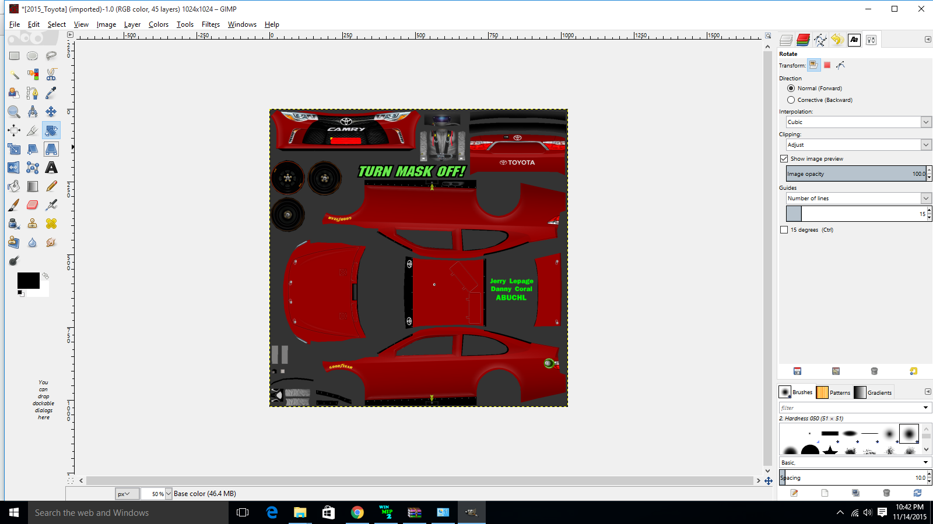
Task: Open the Filters menu
Action: point(211,24)
